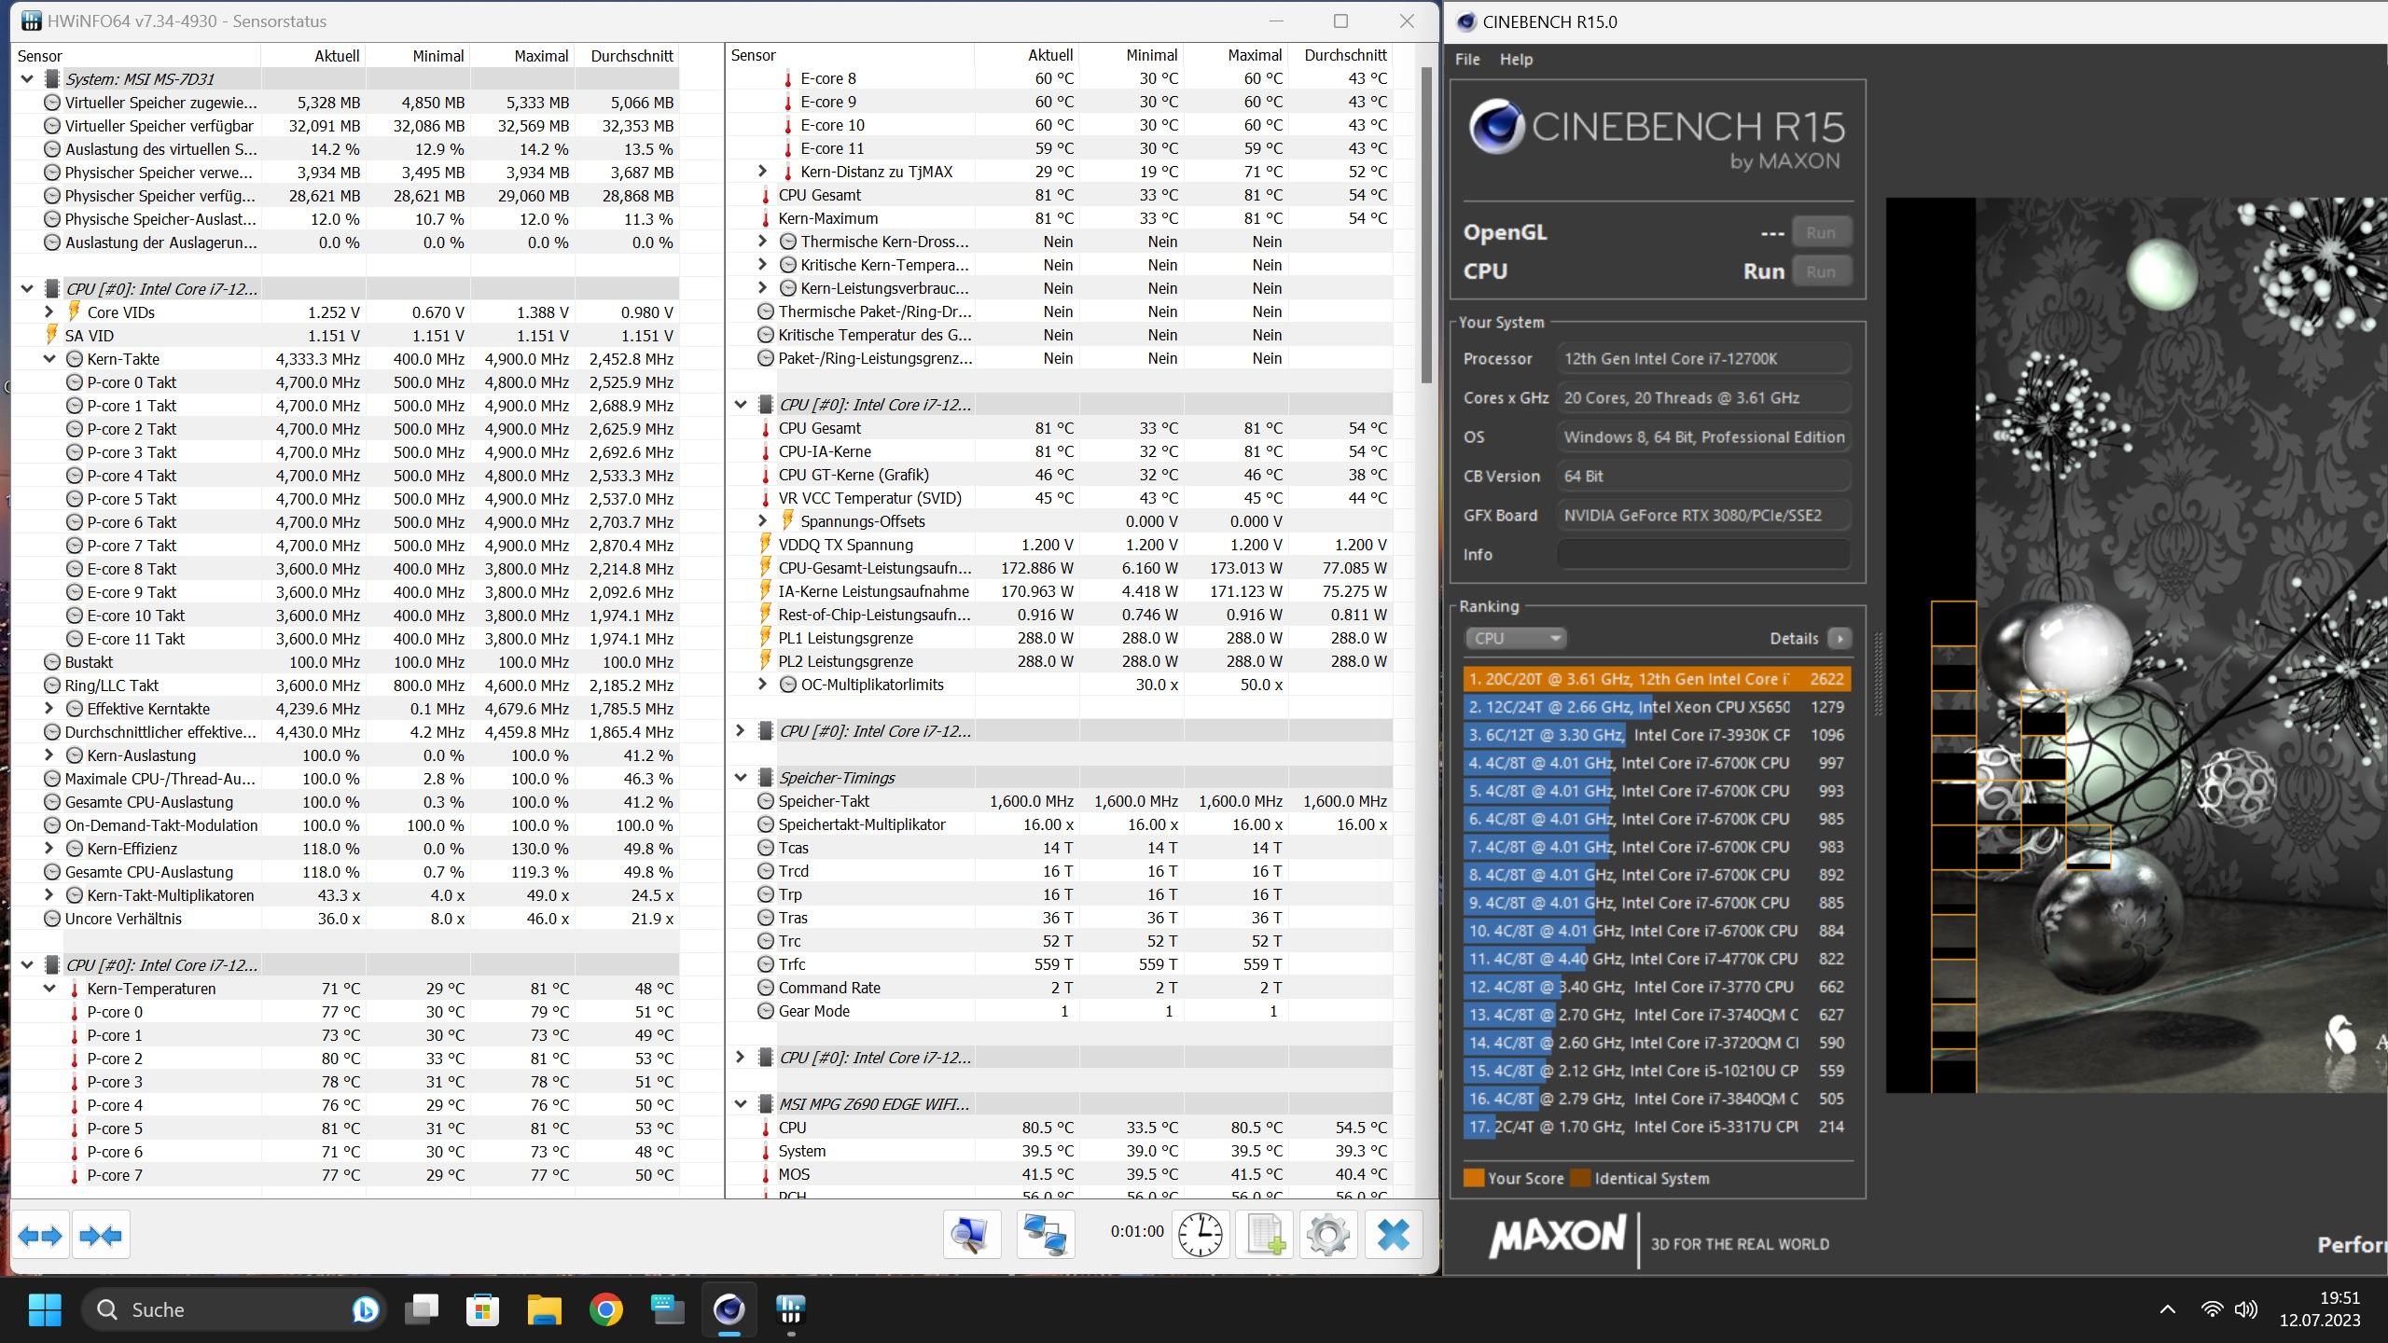Expand the Kern-Auslastung row
The image size is (2388, 1343).
point(49,755)
